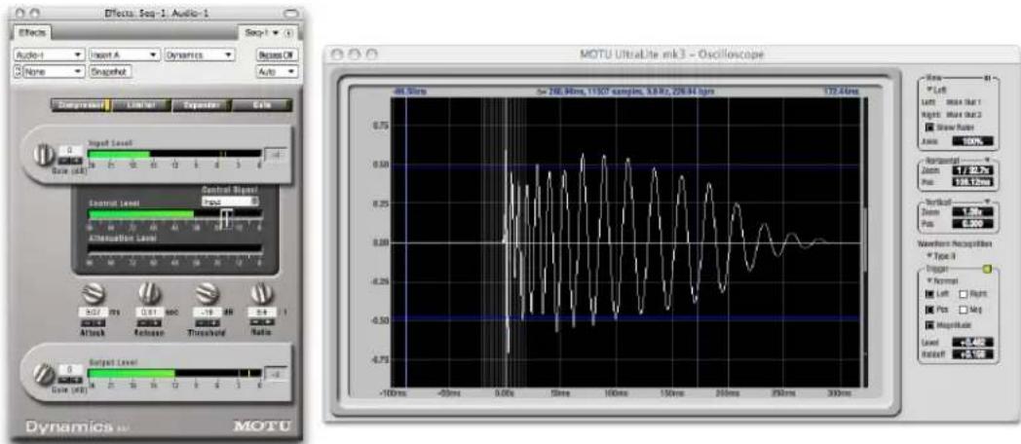Open the None preset dropdown

pos(54,71)
